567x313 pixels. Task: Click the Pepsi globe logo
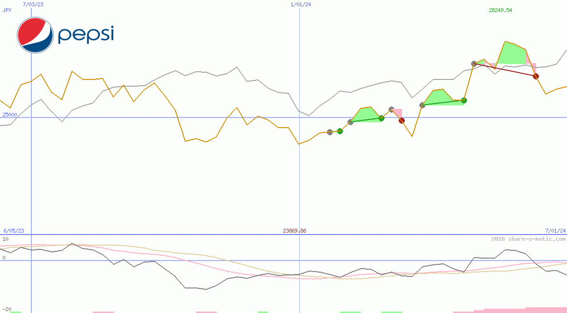tap(35, 35)
